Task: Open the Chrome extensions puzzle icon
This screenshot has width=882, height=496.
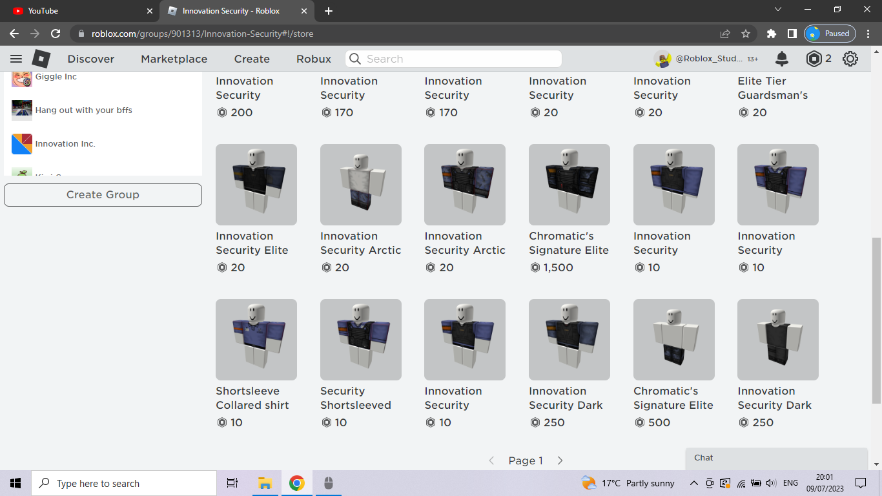Action: (x=772, y=34)
